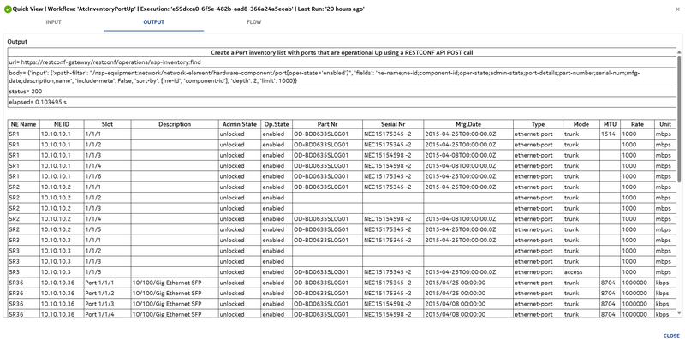Click 'access' mode in SR3 1/1/5 row
The height and width of the screenshot is (339, 685).
pyautogui.click(x=573, y=271)
